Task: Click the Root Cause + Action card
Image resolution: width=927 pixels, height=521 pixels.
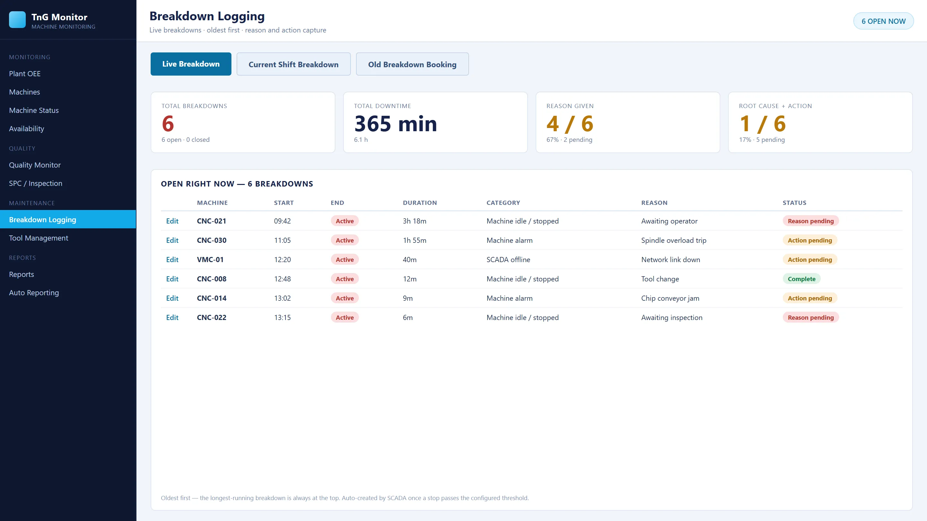Action: [x=820, y=122]
